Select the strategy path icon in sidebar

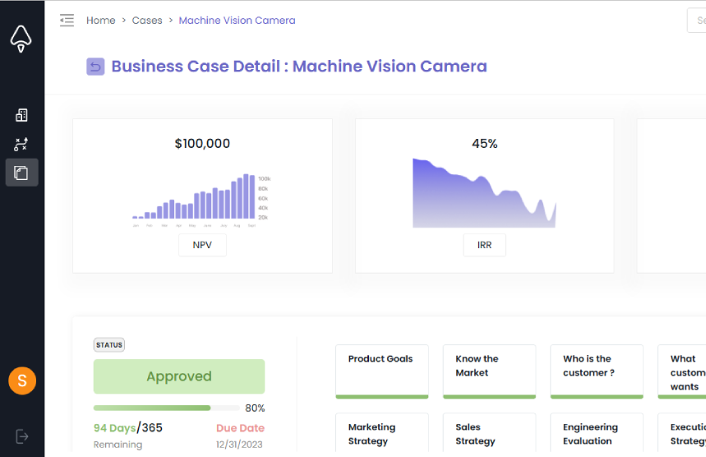[21, 145]
